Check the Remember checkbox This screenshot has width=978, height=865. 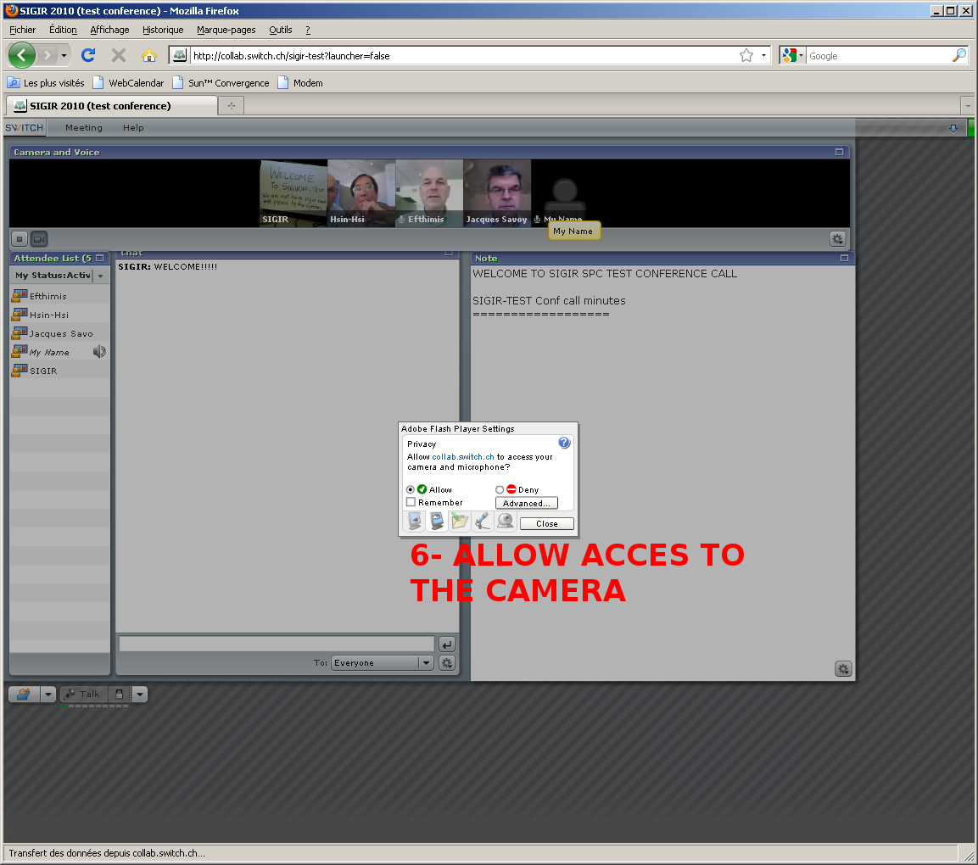point(411,502)
